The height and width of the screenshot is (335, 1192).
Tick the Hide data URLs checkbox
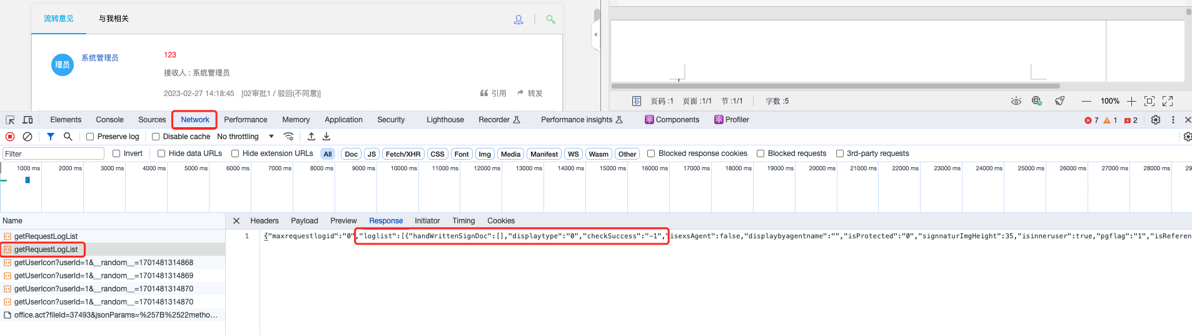(161, 153)
